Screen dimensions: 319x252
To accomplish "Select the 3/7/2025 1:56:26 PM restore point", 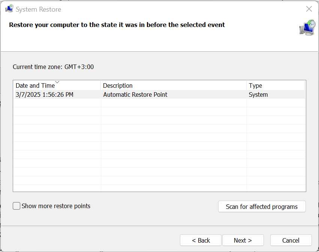I will [44, 94].
